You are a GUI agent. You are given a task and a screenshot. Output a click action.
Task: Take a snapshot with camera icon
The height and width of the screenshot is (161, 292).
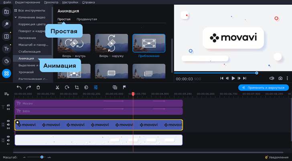(280, 78)
